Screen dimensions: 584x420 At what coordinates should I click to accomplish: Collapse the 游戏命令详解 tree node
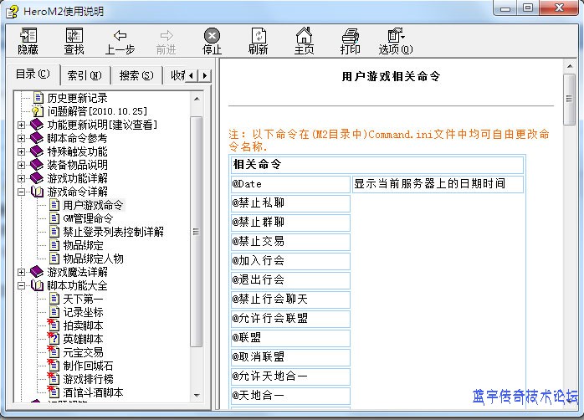(x=22, y=192)
